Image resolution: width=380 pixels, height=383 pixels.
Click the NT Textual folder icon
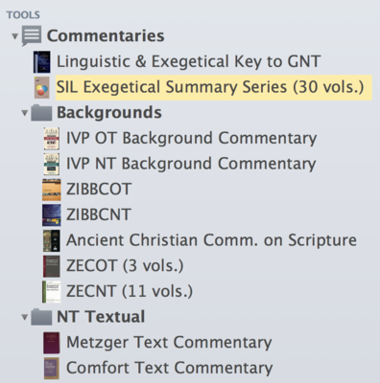tap(41, 317)
